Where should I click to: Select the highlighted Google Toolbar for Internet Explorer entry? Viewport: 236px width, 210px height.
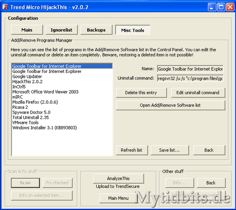(x=62, y=66)
